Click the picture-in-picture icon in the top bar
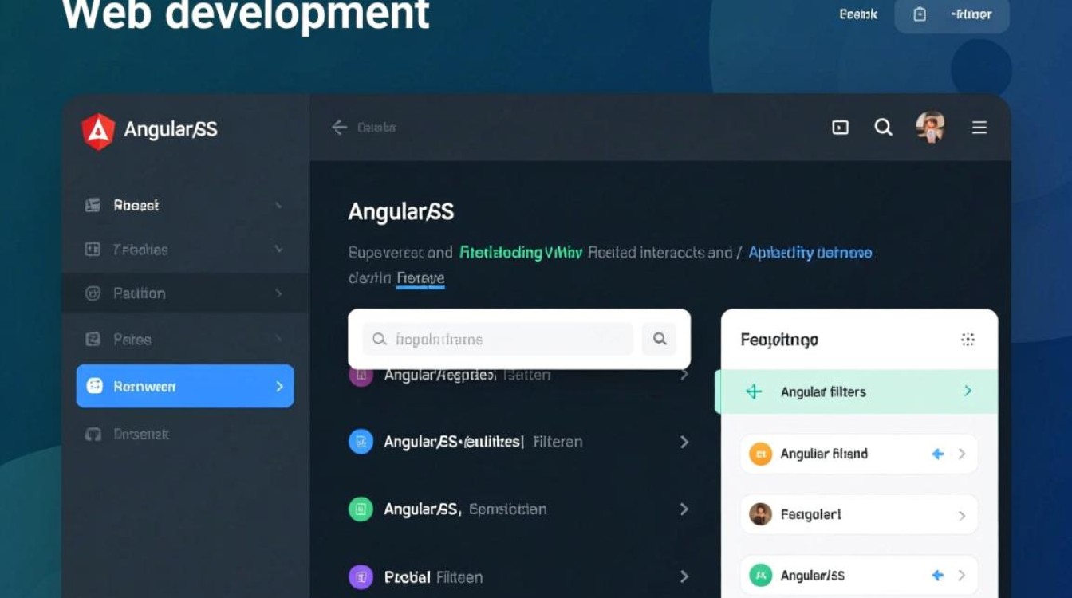 [839, 127]
